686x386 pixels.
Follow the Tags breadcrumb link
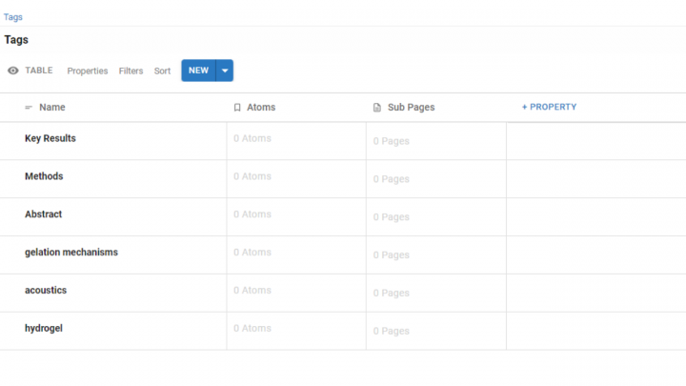(13, 17)
